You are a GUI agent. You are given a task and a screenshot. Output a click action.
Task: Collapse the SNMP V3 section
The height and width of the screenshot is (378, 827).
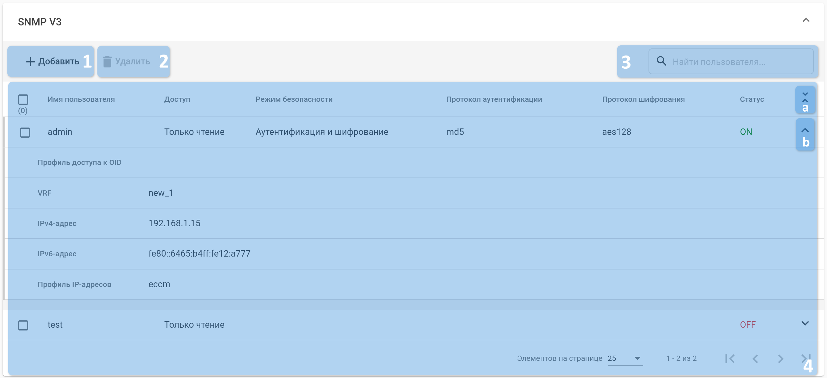pos(806,20)
